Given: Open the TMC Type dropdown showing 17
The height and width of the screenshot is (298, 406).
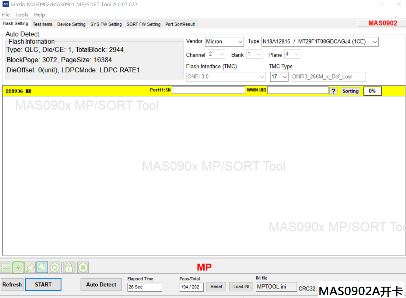Looking at the screenshot, I should tap(279, 77).
